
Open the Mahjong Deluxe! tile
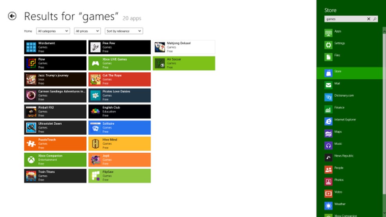(184, 47)
